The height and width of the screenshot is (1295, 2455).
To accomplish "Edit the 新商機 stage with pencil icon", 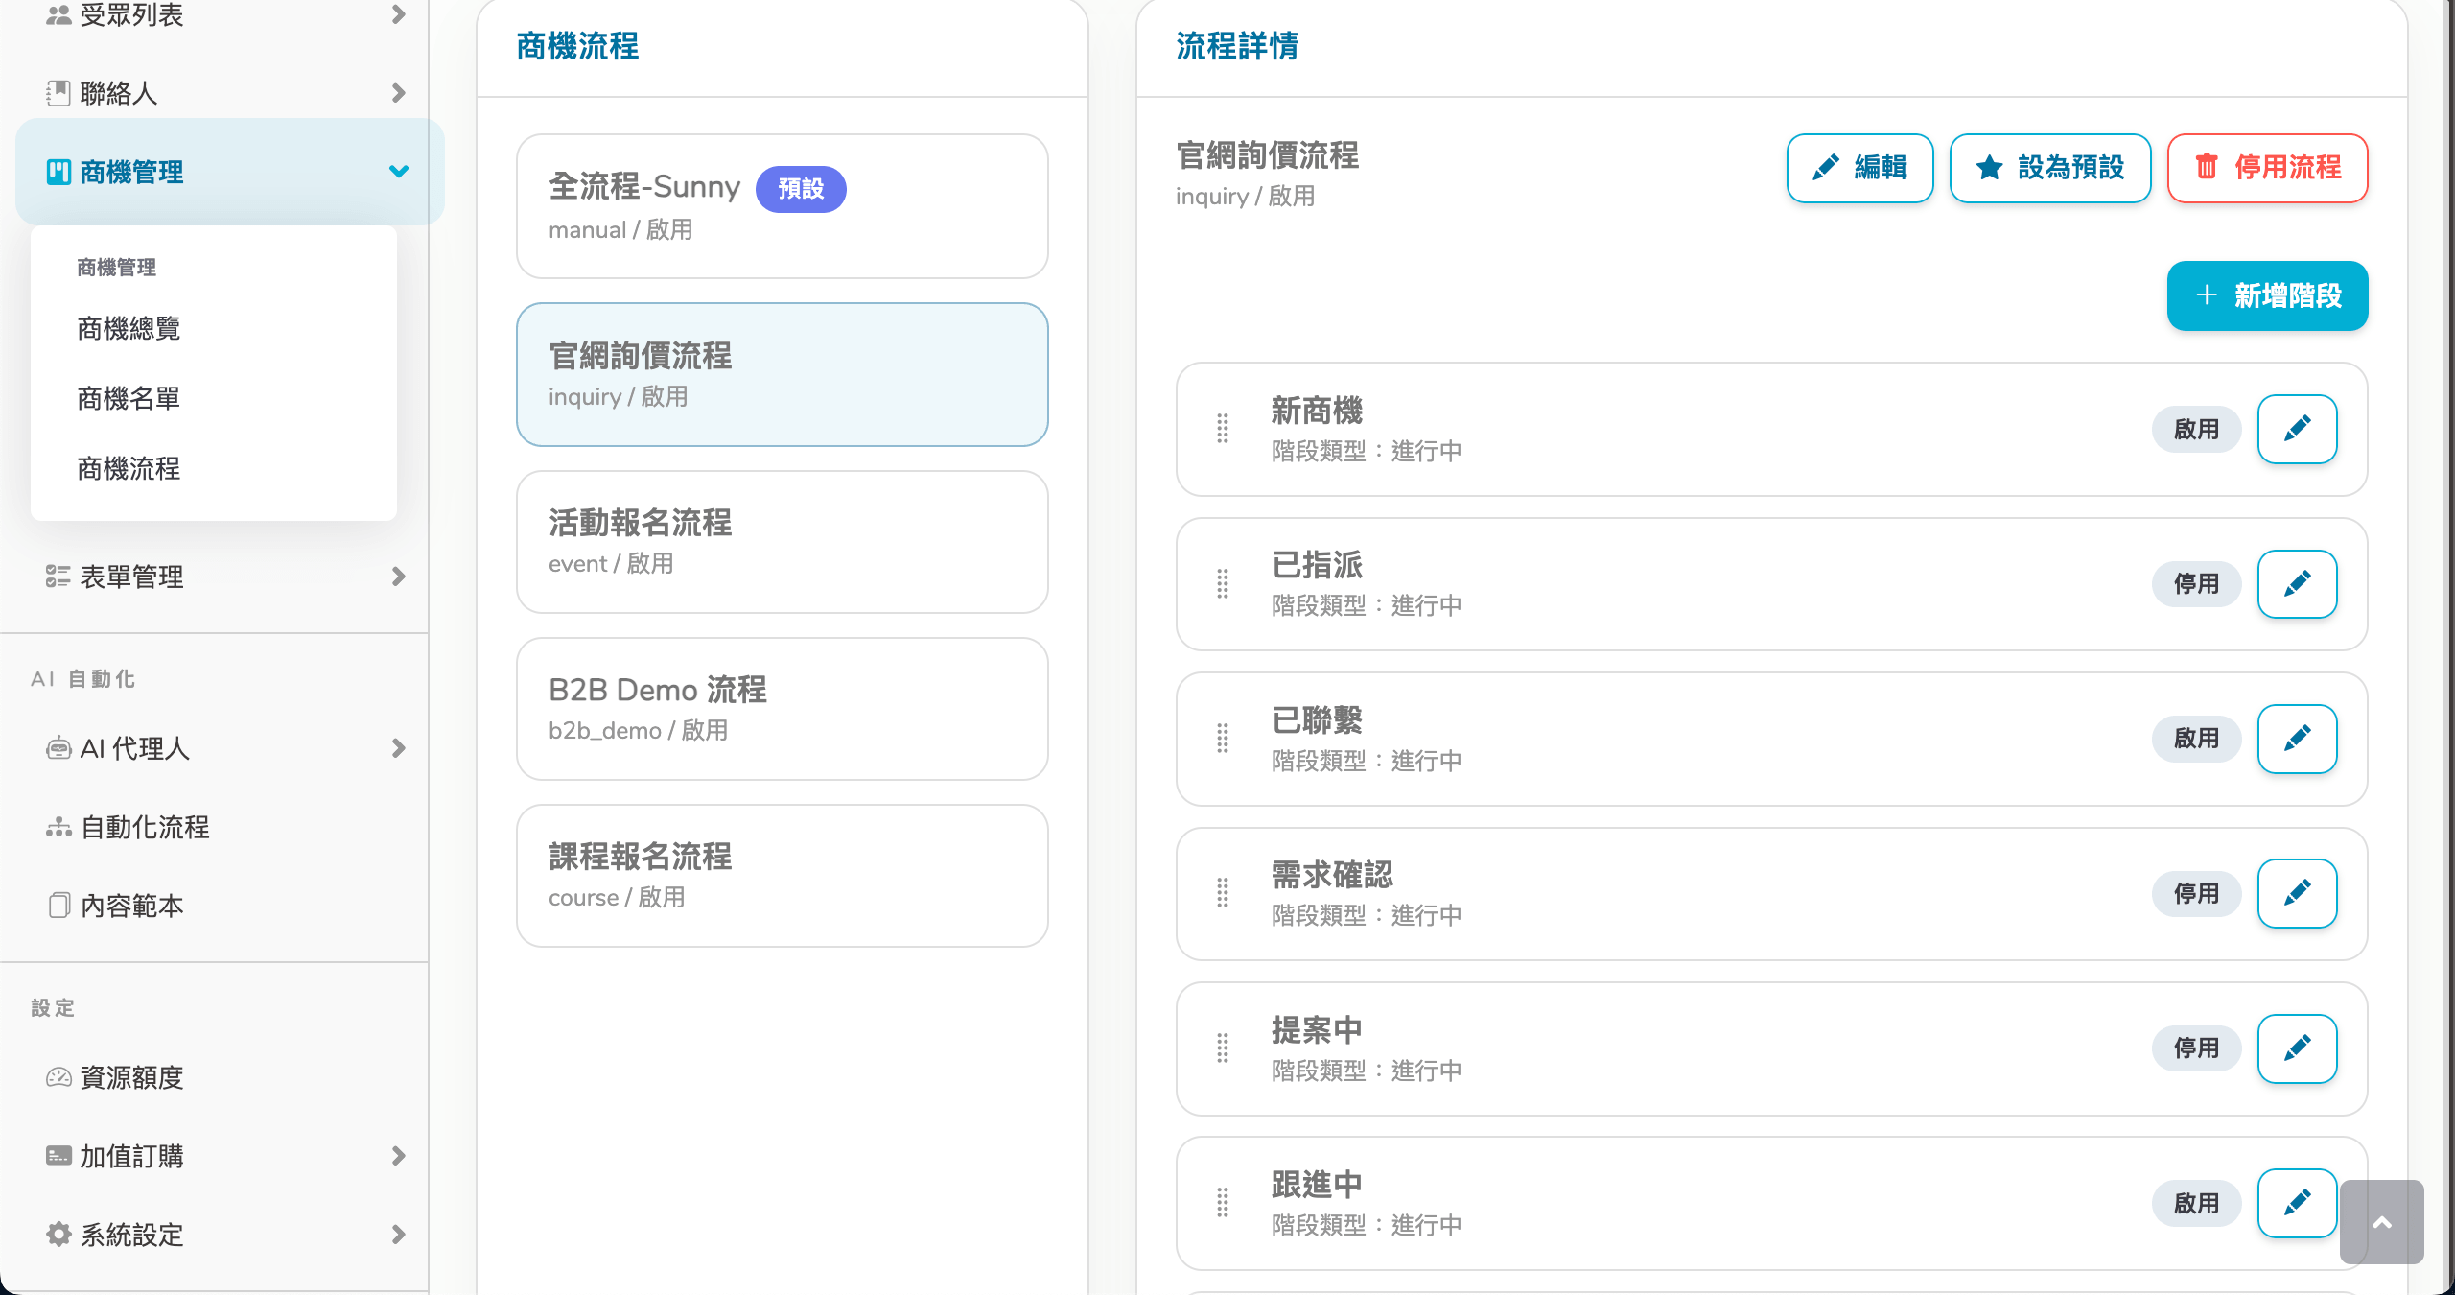I will 2297,429.
